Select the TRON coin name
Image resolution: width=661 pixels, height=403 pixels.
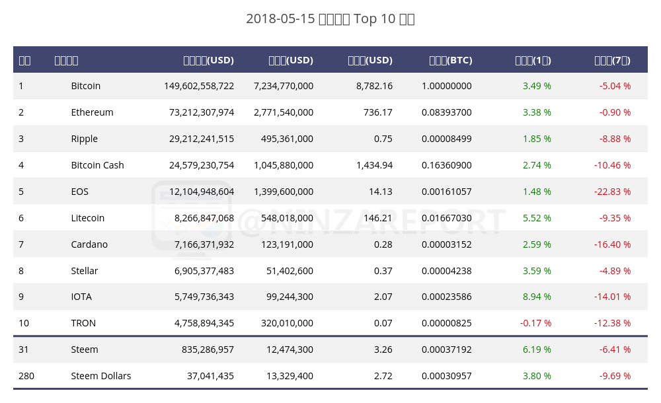(83, 323)
